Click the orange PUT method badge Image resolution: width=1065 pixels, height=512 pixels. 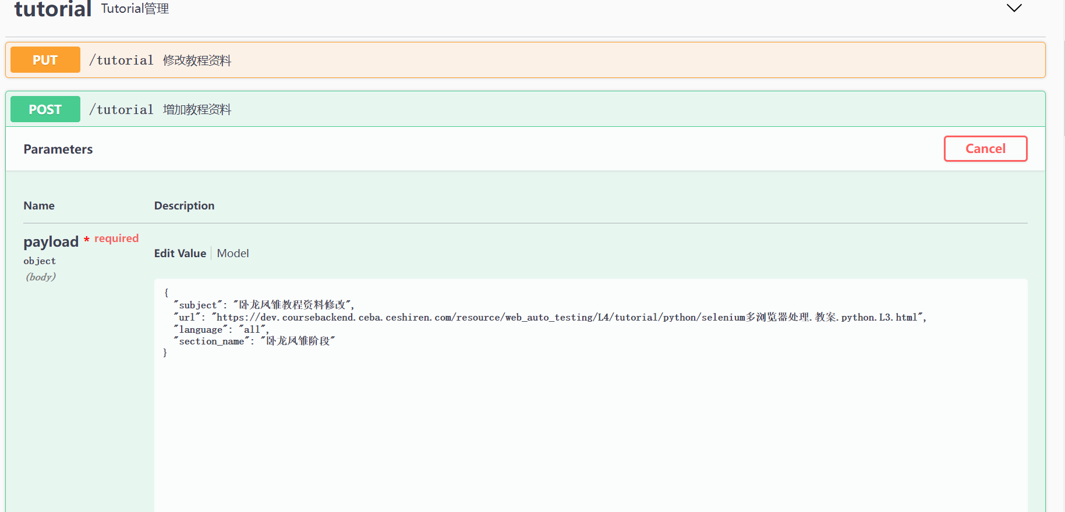point(45,60)
